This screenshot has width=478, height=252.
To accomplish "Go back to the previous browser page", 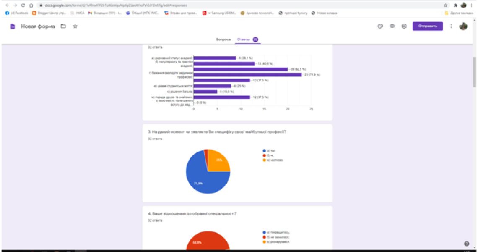I will point(7,5).
